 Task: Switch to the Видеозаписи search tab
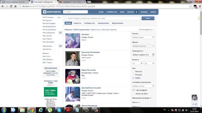[x=117, y=23]
